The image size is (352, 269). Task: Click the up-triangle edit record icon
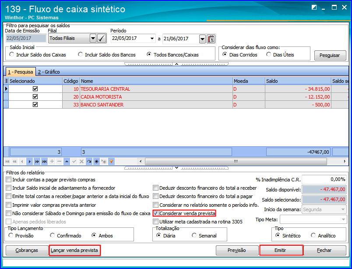pos(67,161)
